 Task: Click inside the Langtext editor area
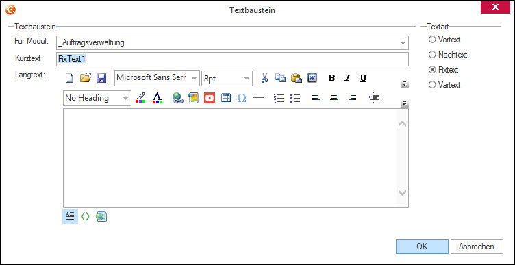[x=230, y=158]
